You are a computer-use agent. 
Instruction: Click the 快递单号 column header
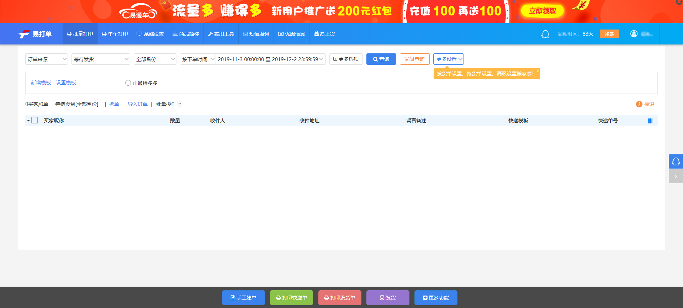608,121
